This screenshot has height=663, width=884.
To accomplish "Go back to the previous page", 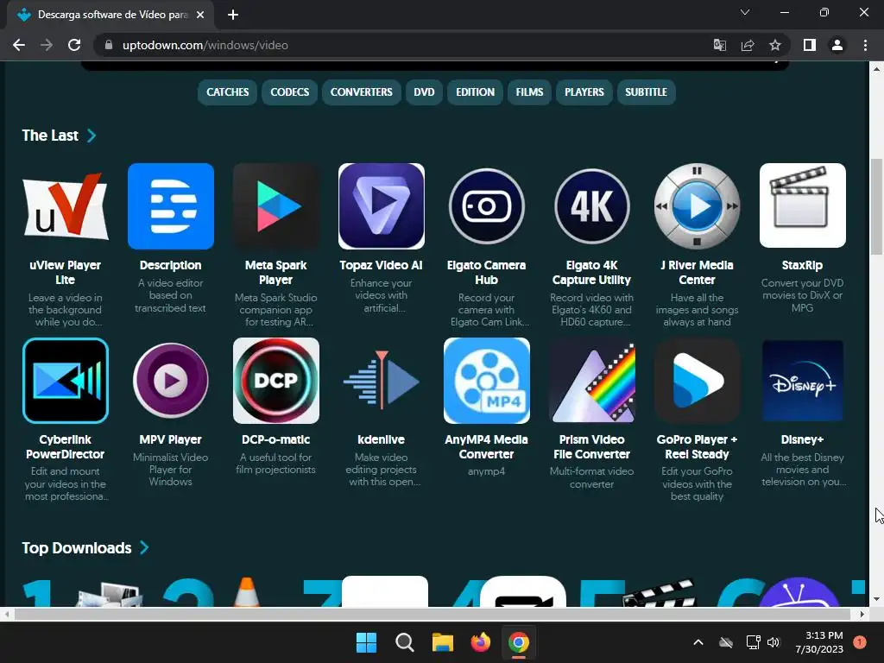I will point(19,45).
